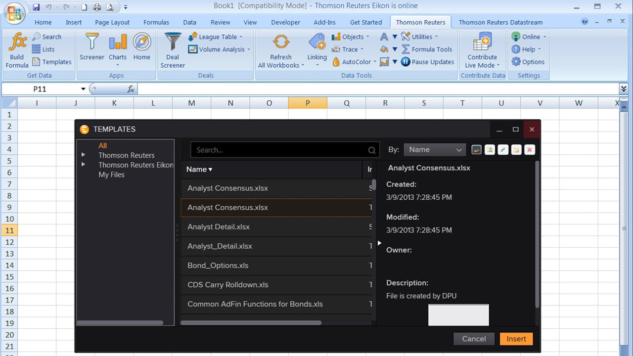Click Pause Updates
The height and width of the screenshot is (356, 633).
coord(427,62)
